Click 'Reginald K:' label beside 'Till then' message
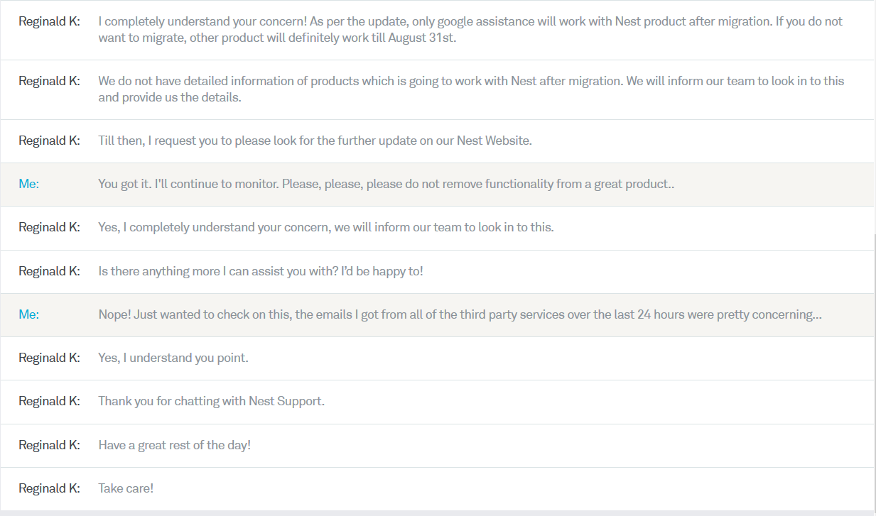This screenshot has height=516, width=876. (49, 141)
